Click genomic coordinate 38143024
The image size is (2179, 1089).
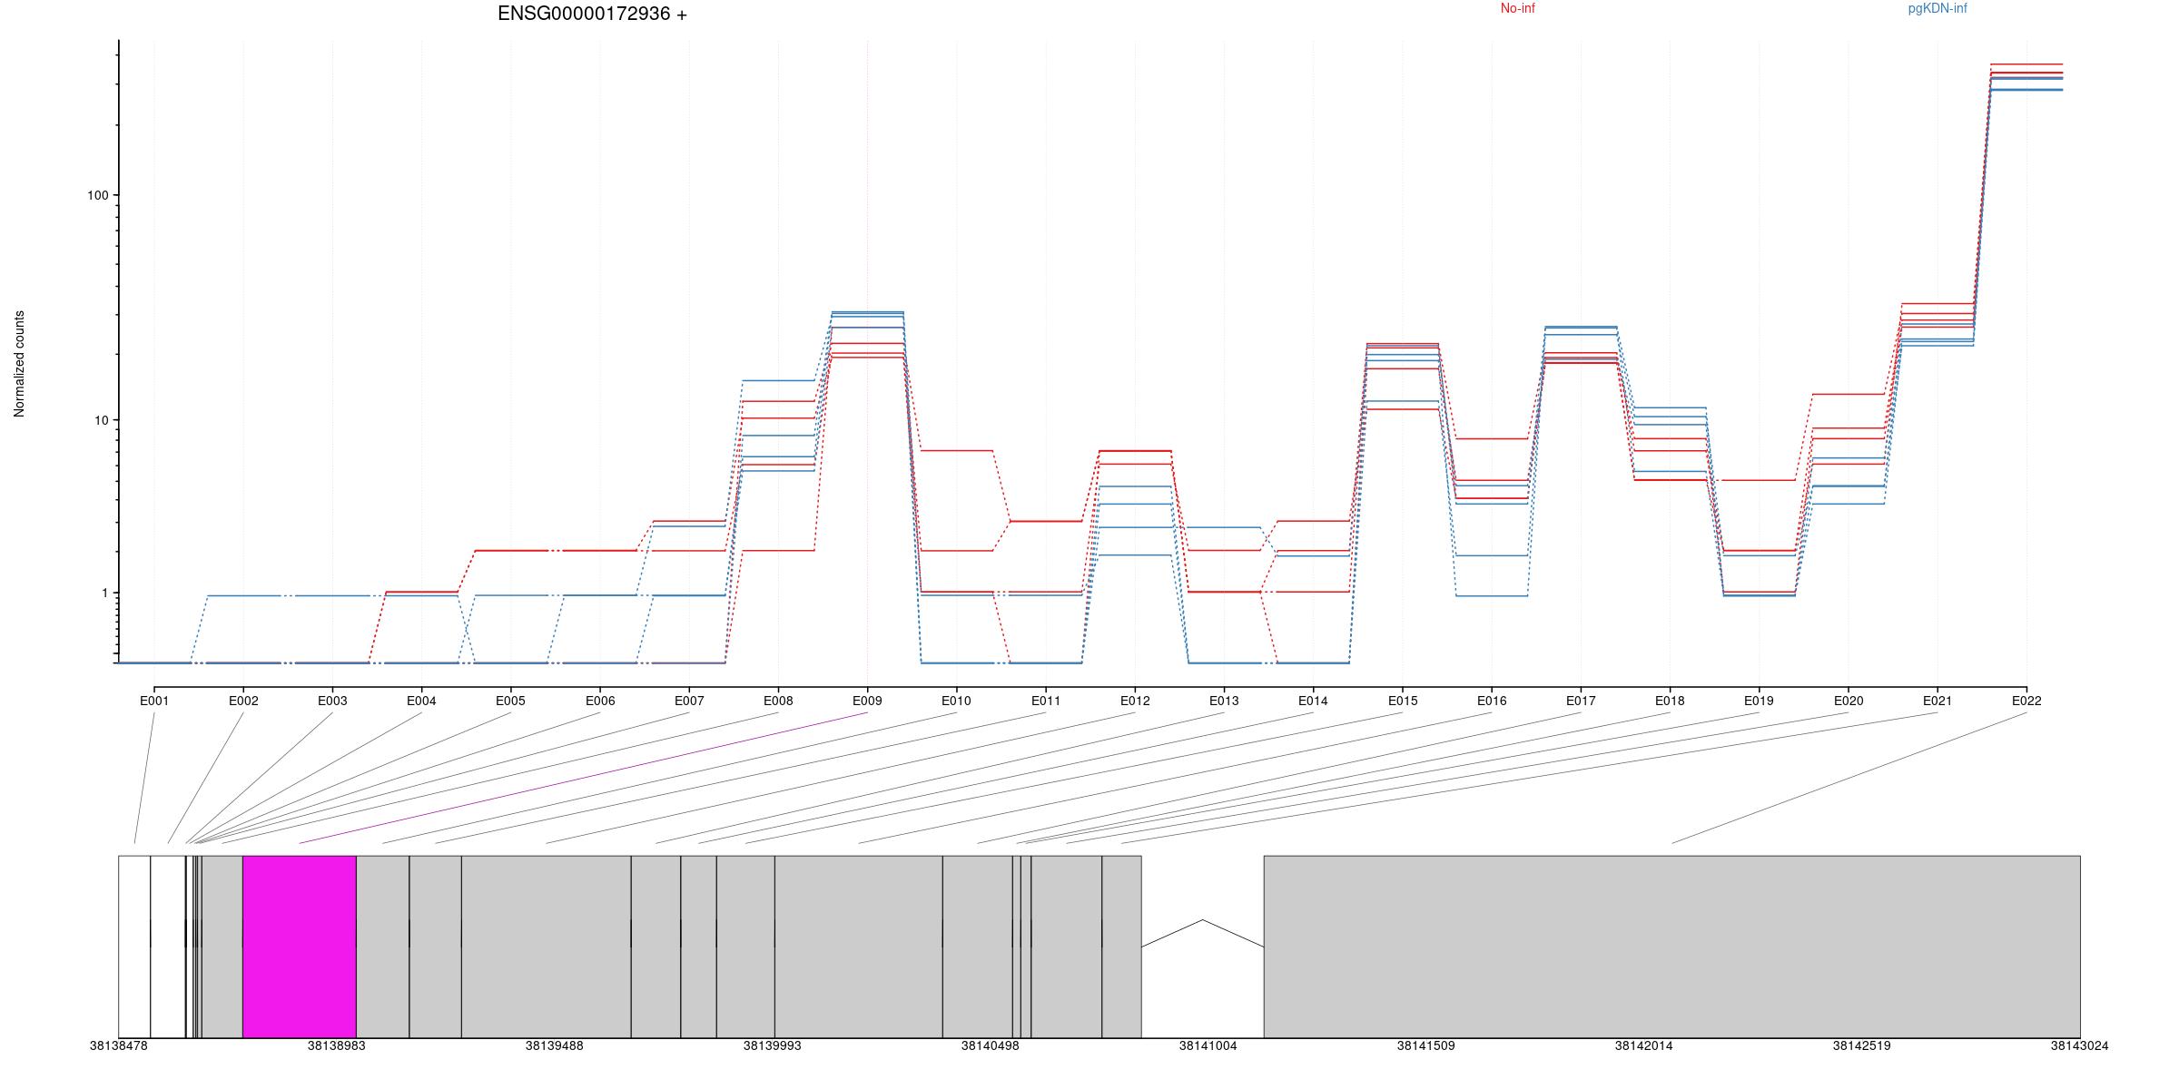click(x=2080, y=1045)
